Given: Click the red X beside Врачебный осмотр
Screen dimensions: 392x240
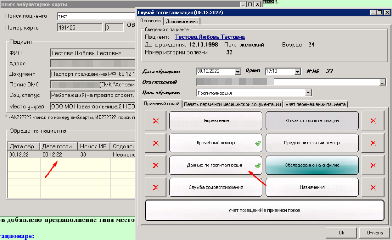Looking at the screenshot, I should click(156, 143).
